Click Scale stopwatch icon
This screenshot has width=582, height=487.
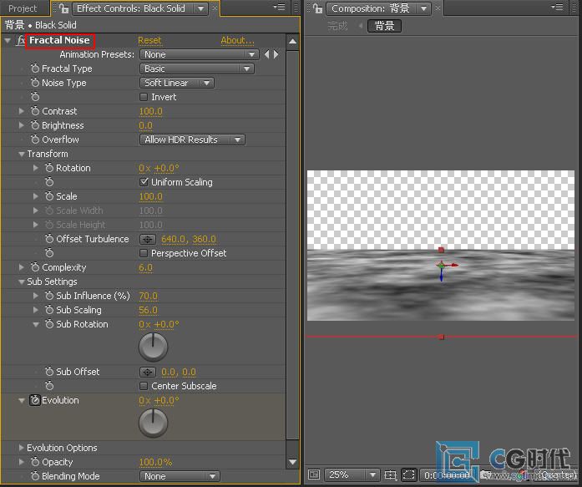tap(49, 196)
